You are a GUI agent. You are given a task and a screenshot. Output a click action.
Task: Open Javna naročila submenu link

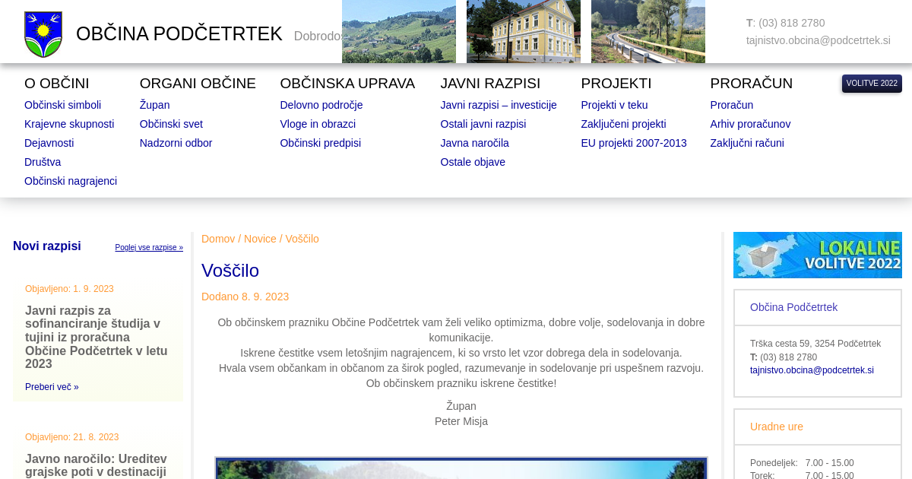(x=474, y=143)
